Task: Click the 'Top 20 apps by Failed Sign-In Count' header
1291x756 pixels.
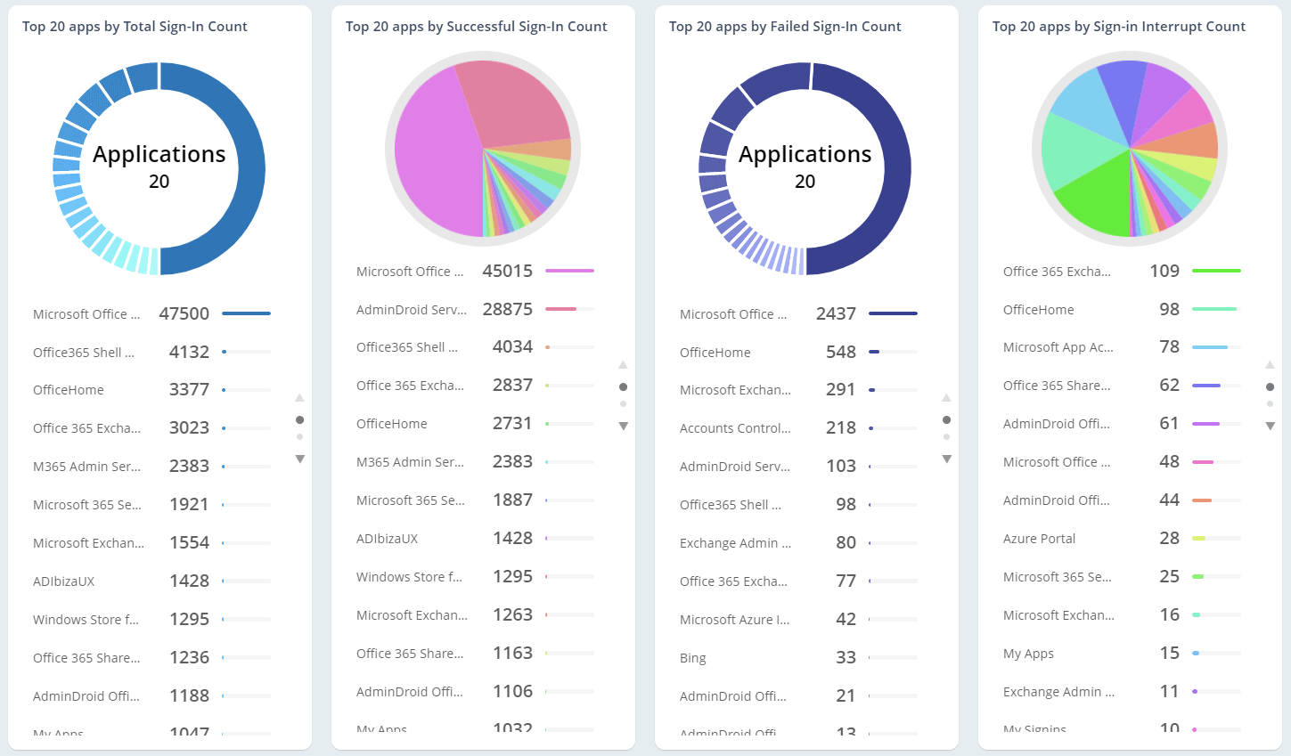Action: (x=782, y=27)
